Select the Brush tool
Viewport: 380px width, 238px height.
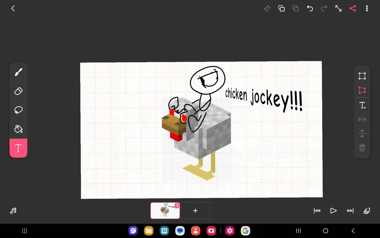point(19,72)
